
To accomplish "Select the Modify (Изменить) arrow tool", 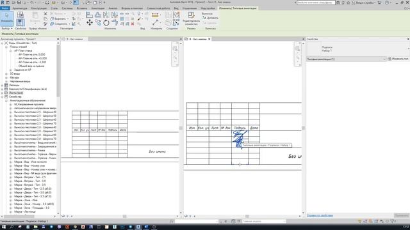I will point(7,19).
